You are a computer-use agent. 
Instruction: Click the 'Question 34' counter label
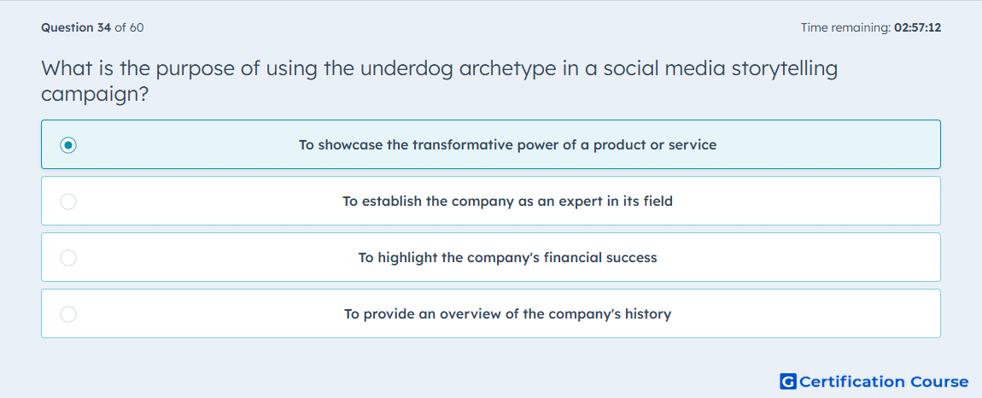click(76, 27)
